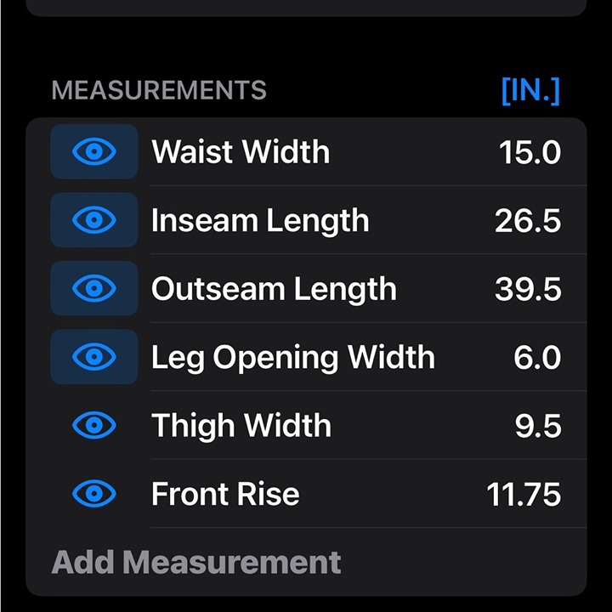Show the Thigh Width measurement eye icon
This screenshot has width=612, height=612.
point(94,425)
